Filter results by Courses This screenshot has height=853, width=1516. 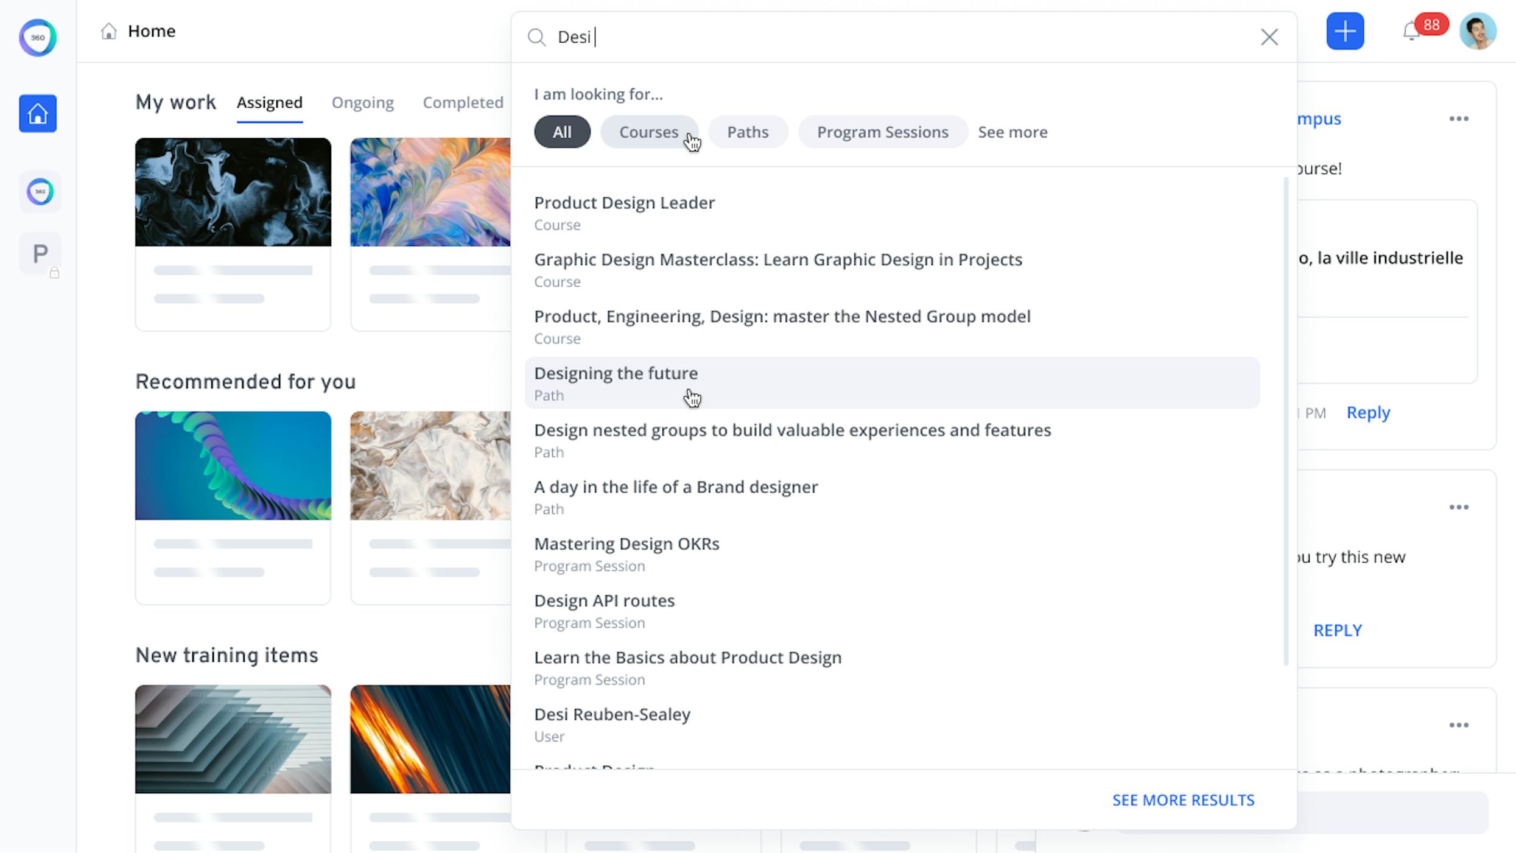[649, 132]
